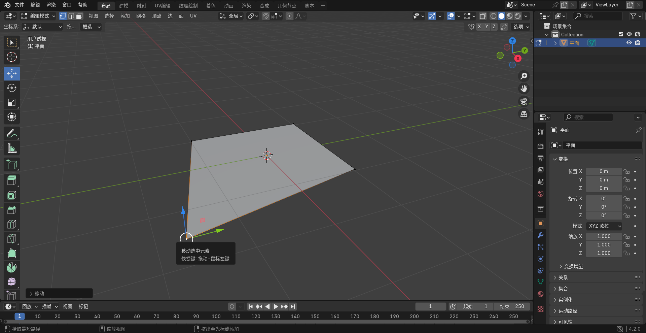Image resolution: width=646 pixels, height=333 pixels.
Task: Select the Extrude Region tool
Action: point(12,181)
